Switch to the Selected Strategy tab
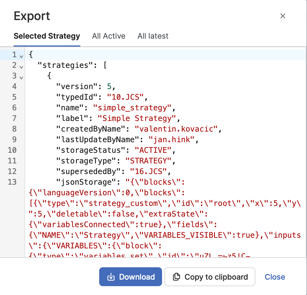This screenshot has width=307, height=295. pos(47,36)
